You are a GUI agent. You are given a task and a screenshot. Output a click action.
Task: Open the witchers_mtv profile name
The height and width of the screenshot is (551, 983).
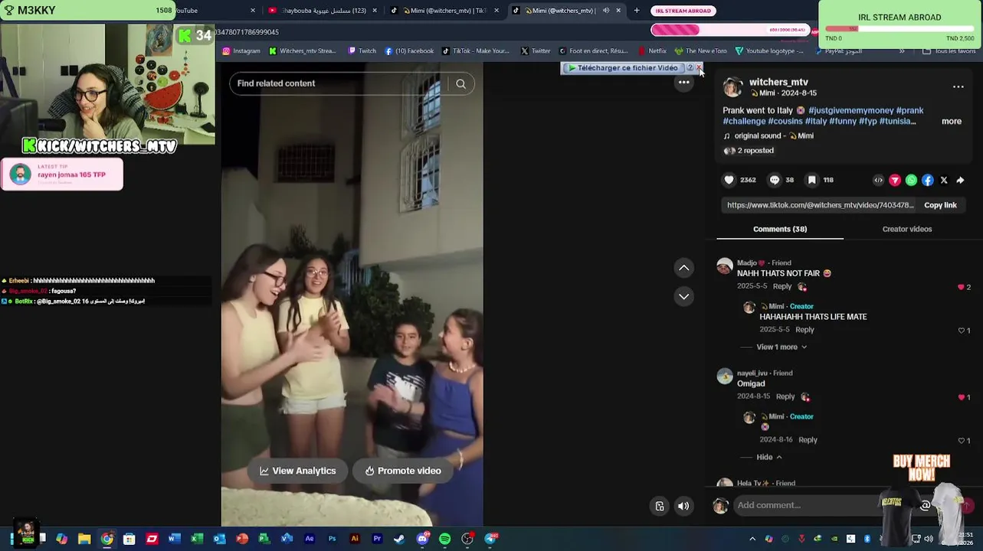[778, 82]
